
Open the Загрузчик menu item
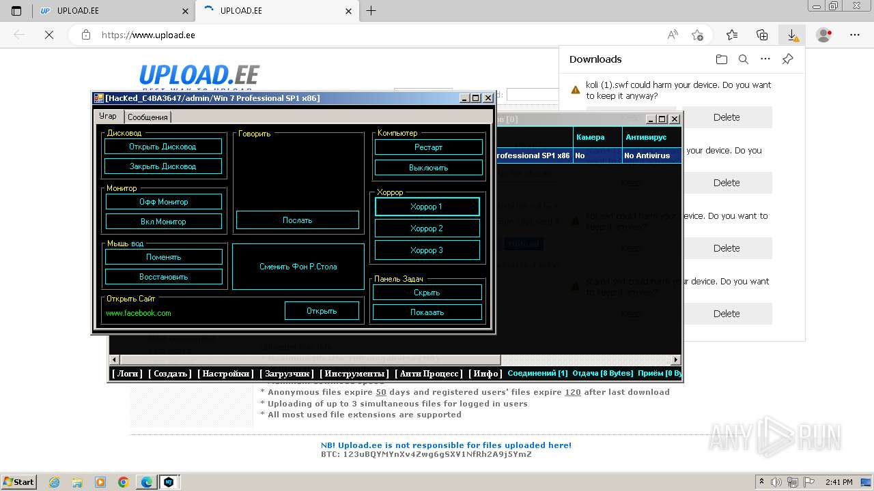(x=287, y=374)
